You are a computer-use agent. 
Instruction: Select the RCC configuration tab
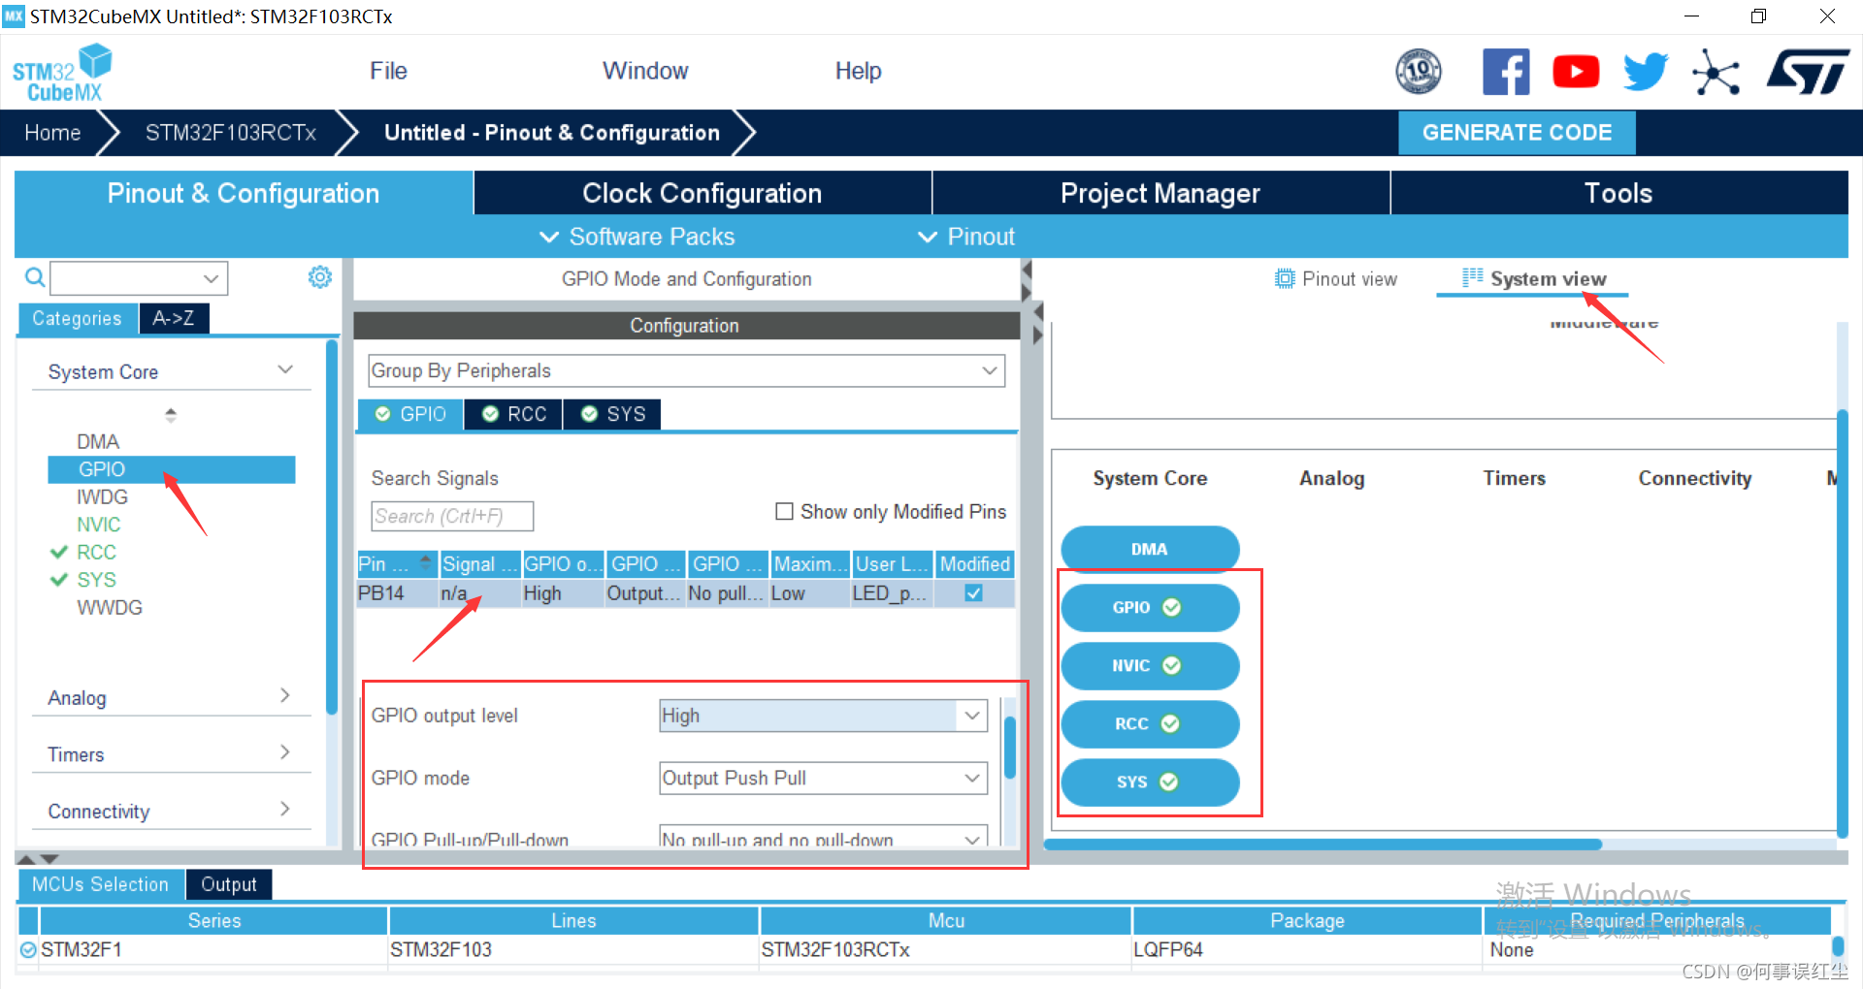coord(514,414)
